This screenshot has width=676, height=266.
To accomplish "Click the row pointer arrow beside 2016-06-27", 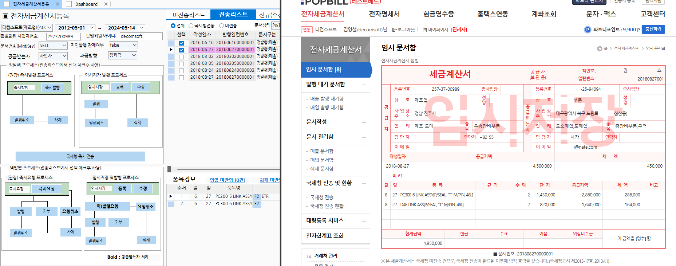I will click(171, 49).
